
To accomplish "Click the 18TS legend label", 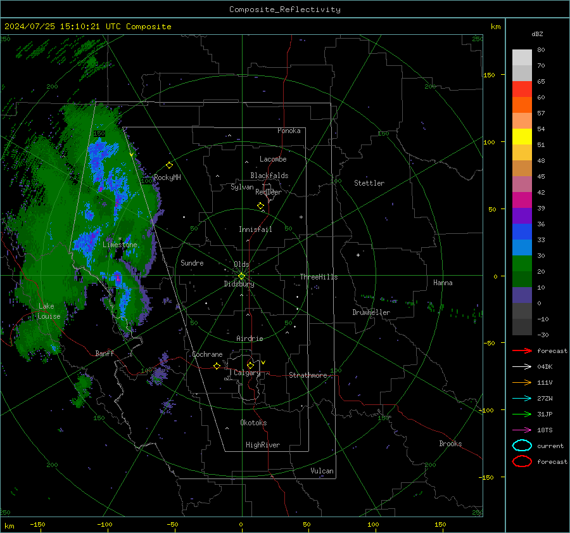I will click(545, 430).
